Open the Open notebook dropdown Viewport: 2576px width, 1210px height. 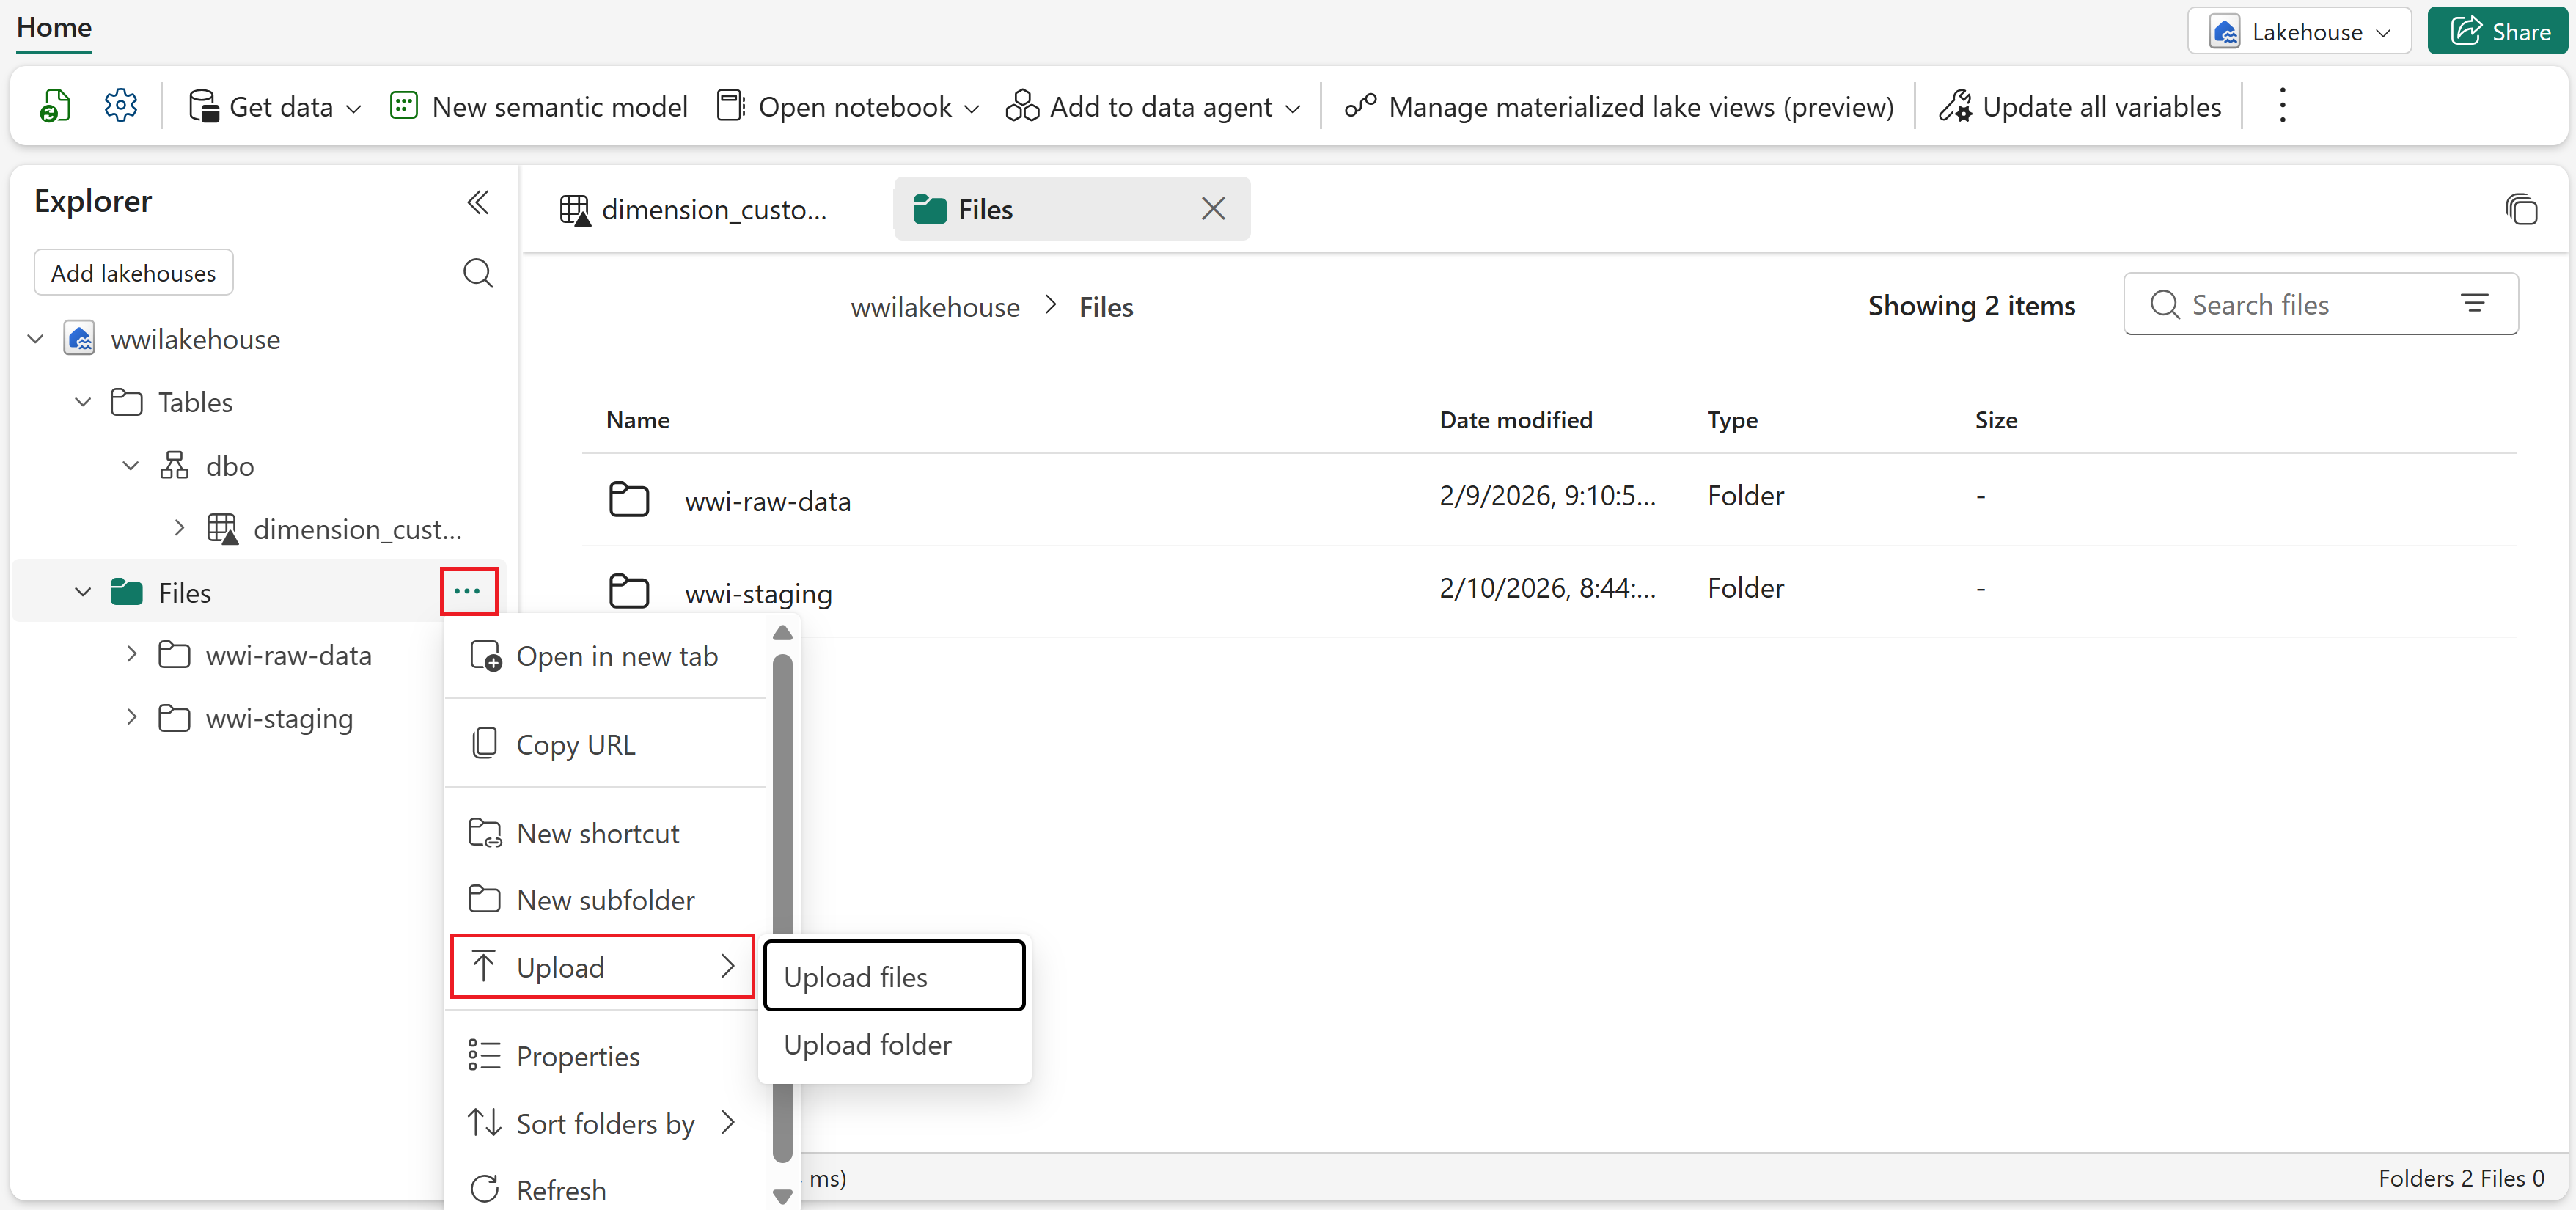coord(848,106)
